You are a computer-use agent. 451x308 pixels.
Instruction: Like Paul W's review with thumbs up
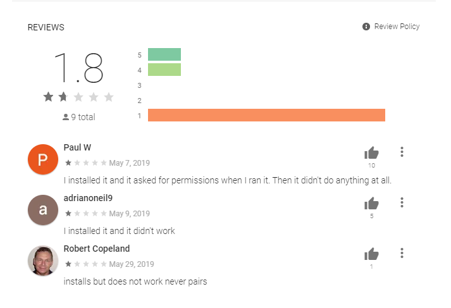(371, 153)
